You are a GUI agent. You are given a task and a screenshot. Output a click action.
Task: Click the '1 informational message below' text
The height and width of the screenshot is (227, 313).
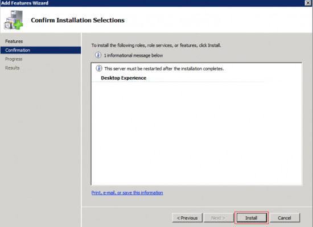(133, 55)
